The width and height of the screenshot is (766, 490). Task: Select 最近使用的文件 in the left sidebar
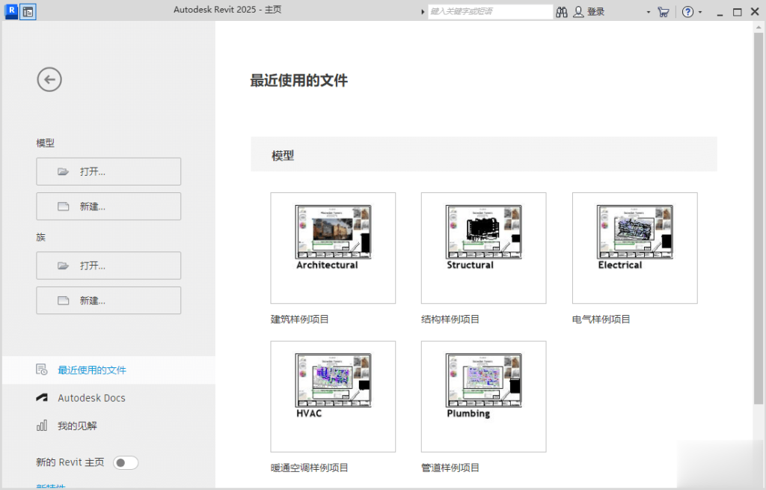(108, 370)
